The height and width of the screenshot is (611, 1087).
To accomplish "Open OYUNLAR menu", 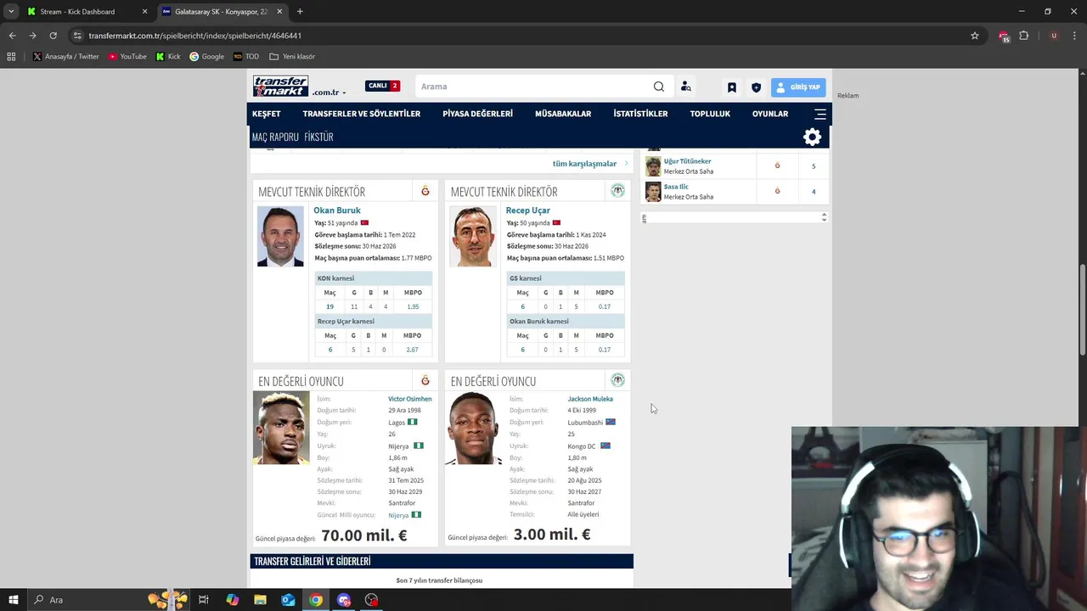I will pyautogui.click(x=770, y=114).
